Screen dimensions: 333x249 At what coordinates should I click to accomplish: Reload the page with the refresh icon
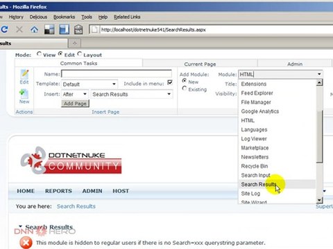point(4,29)
